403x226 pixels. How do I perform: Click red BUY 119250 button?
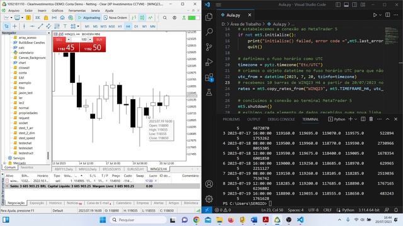(93, 47)
